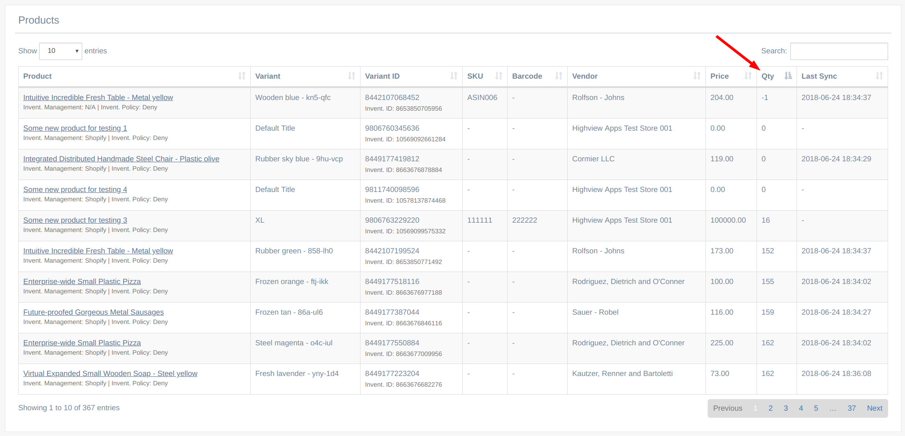Select current page 1 in pagination
The image size is (905, 436).
[755, 408]
